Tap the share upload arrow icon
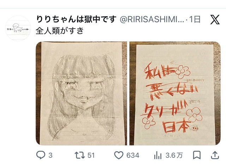The image size is (226, 165). [215, 155]
